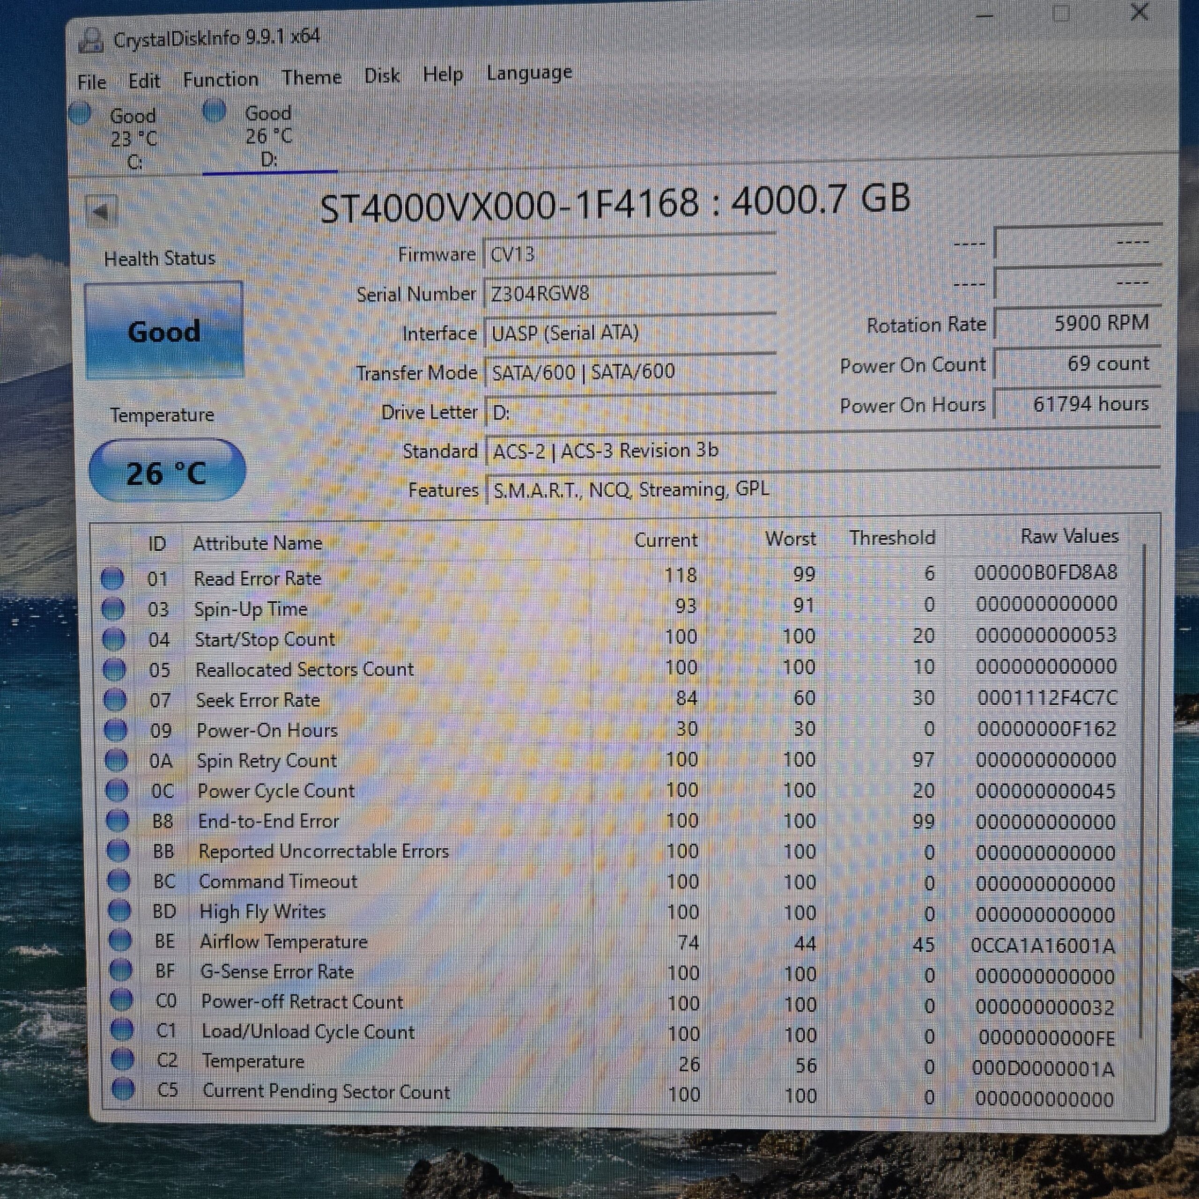Click the status icon for Power-off Retract Count
This screenshot has height=1199, width=1199.
point(121,1000)
